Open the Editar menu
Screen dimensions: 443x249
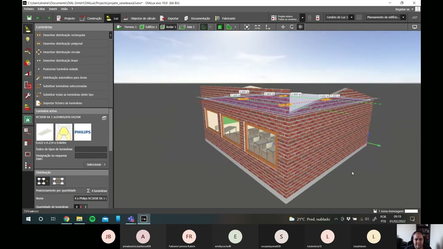(x=41, y=9)
